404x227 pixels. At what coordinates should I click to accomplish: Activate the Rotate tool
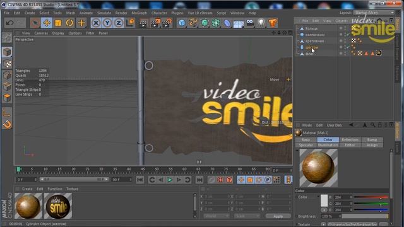(x=69, y=23)
